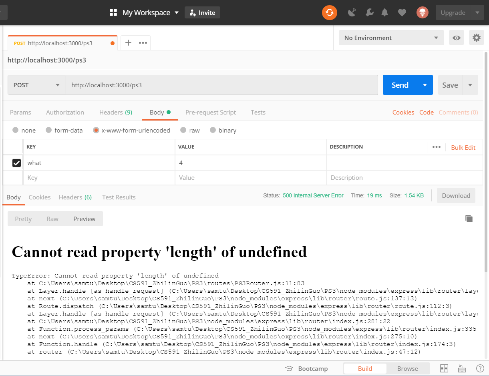
Task: Switch to the Pre-request Script tab
Action: click(211, 113)
